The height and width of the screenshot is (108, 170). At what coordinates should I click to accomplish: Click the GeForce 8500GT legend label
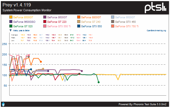(x=23, y=17)
